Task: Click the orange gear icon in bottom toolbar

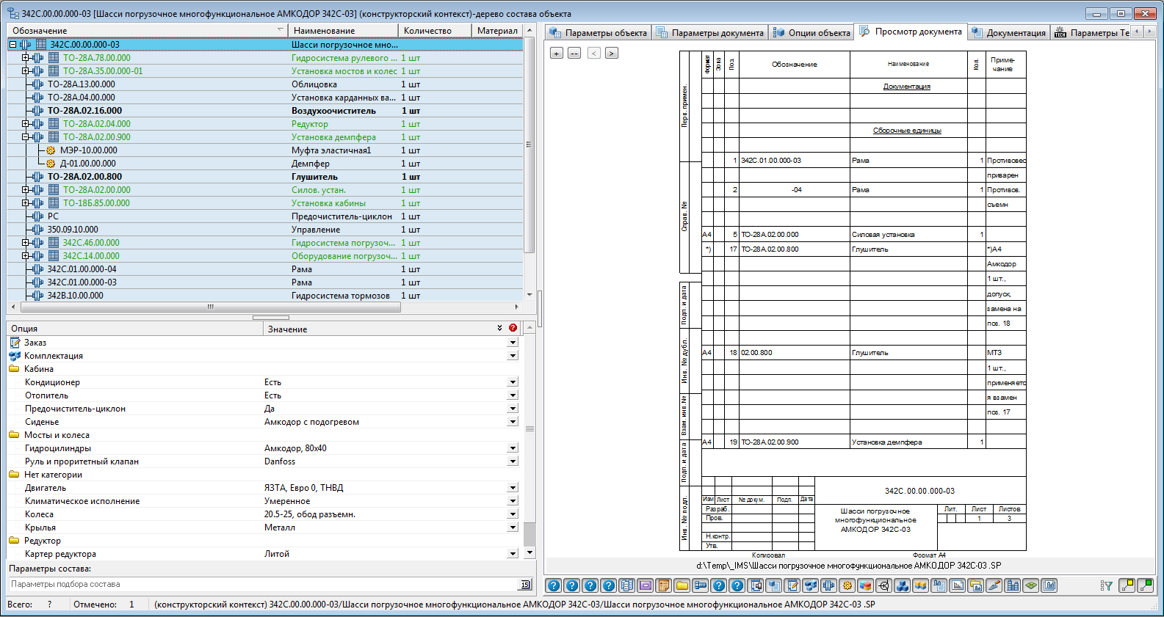Action: tap(847, 585)
